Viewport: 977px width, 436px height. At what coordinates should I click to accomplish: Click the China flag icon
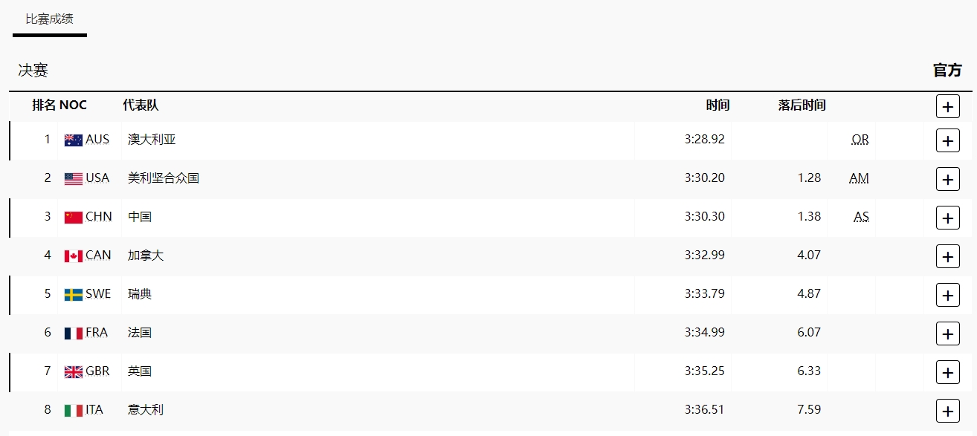coord(73,217)
